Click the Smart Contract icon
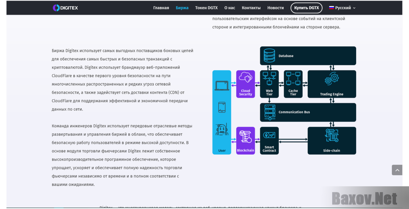This screenshot has width=409, height=209. [x=269, y=135]
